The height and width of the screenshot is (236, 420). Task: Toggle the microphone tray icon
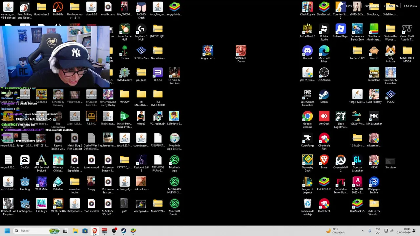point(370,231)
